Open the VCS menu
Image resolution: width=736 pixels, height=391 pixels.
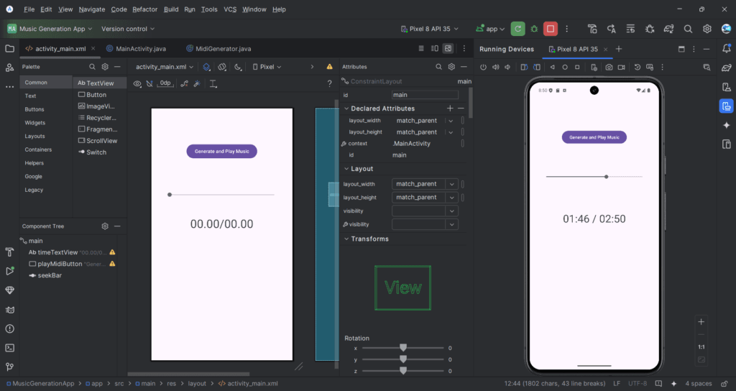(230, 9)
